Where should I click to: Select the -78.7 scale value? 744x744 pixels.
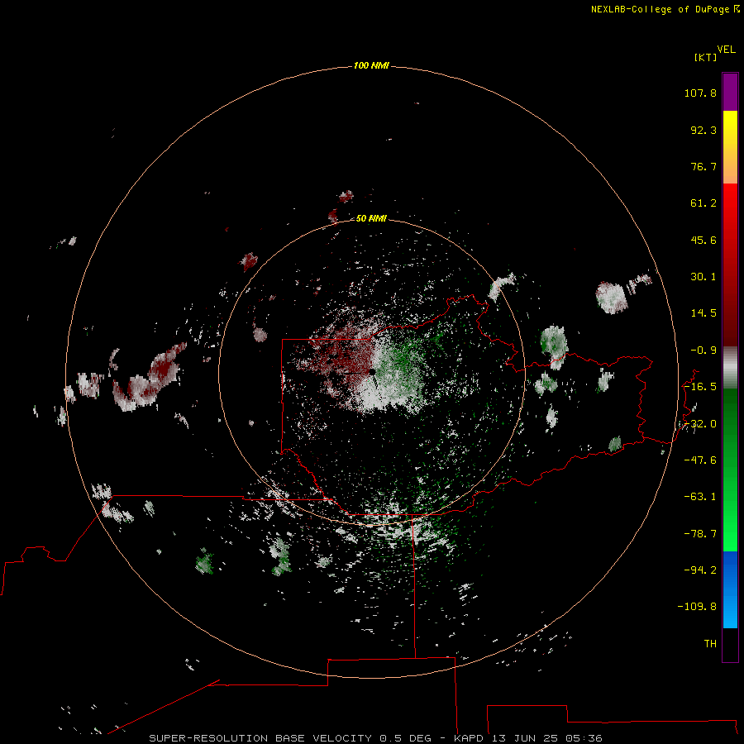(x=700, y=534)
